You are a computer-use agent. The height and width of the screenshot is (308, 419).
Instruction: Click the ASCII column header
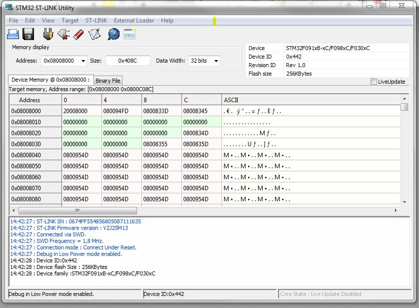311,100
